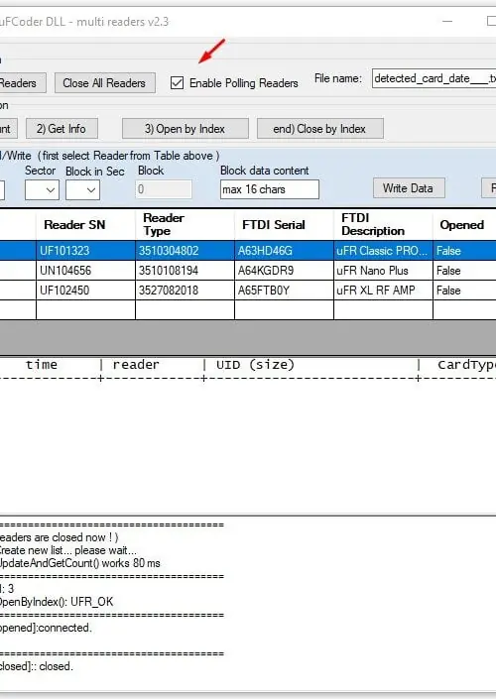
Task: Click the 3) Open by Index button
Action: click(186, 129)
